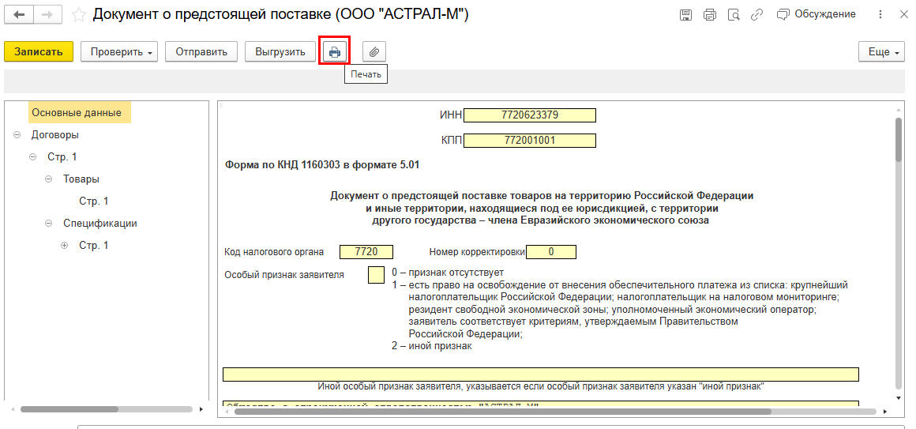
Task: Collapse the Договоры tree node
Action: pos(17,135)
